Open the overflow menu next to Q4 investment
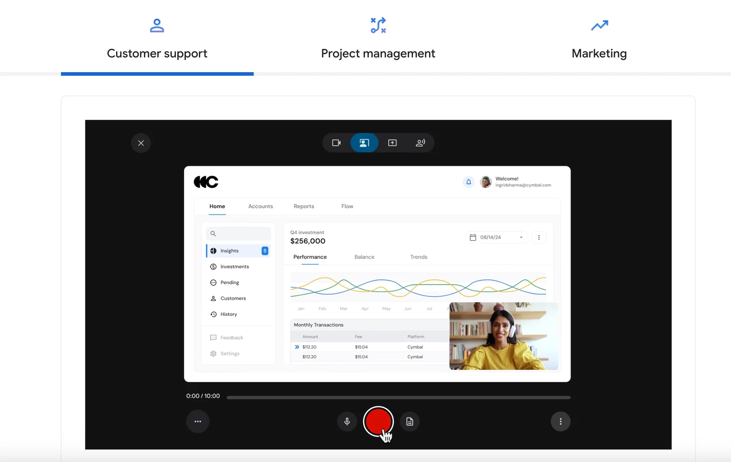 pos(539,237)
